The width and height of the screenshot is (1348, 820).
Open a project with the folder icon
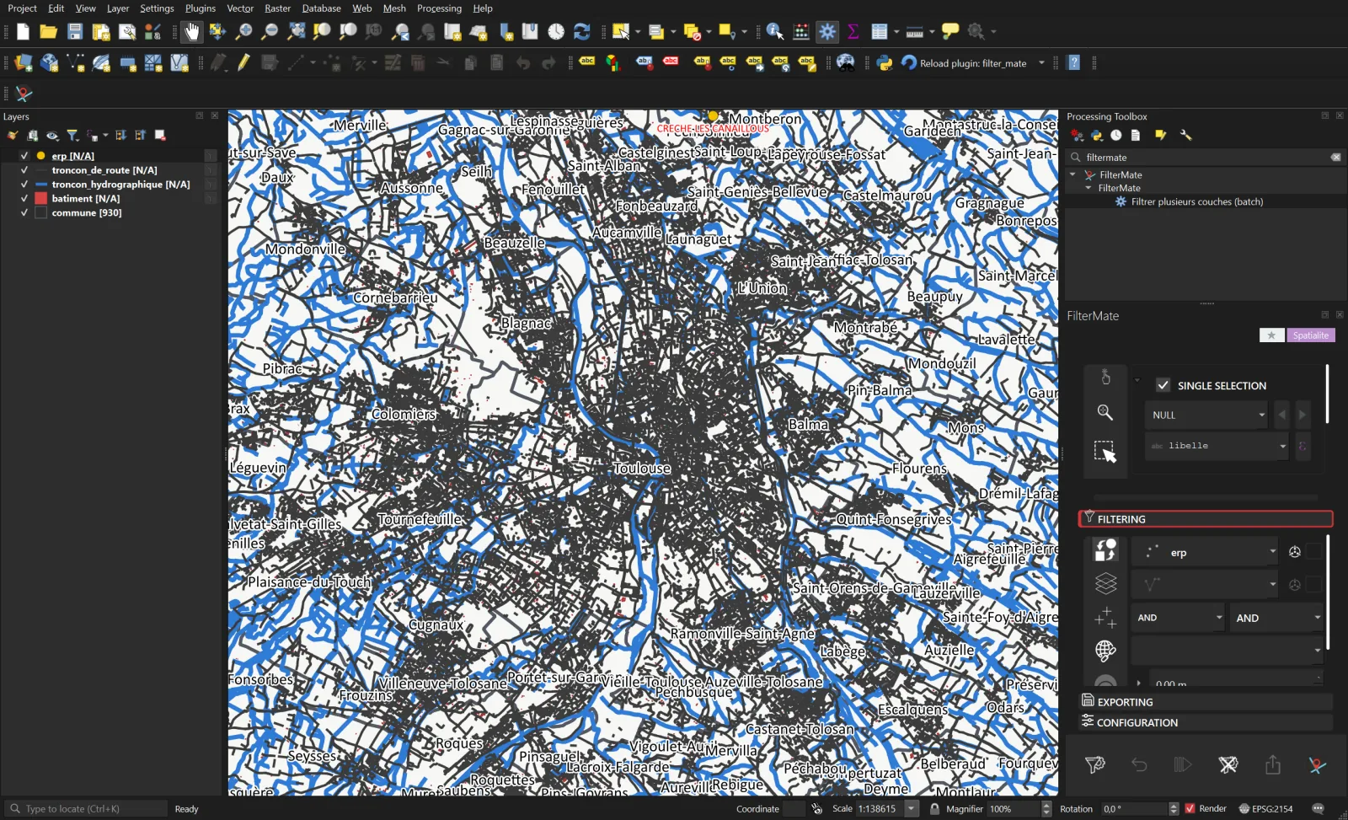point(49,32)
